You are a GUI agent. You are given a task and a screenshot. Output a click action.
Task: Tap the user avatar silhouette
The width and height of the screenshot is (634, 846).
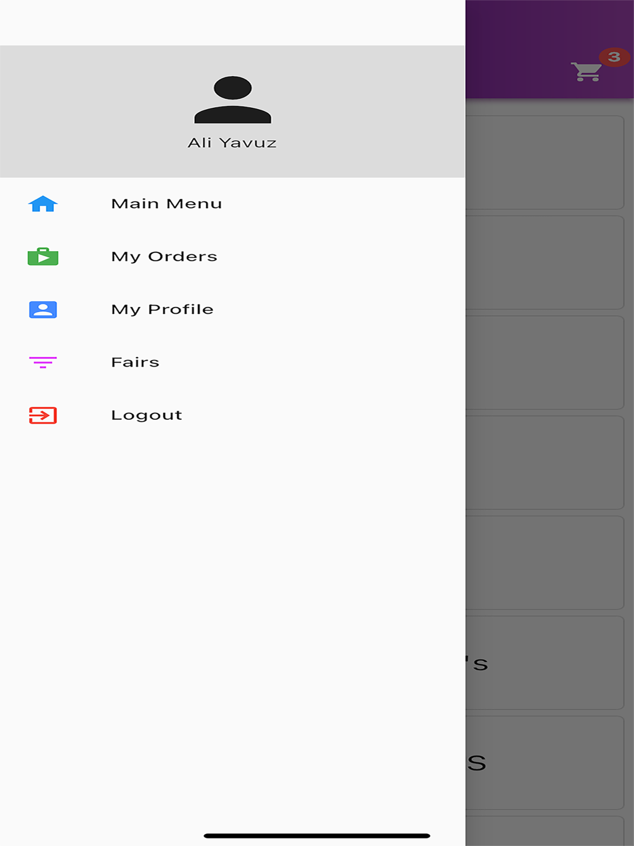(x=233, y=100)
